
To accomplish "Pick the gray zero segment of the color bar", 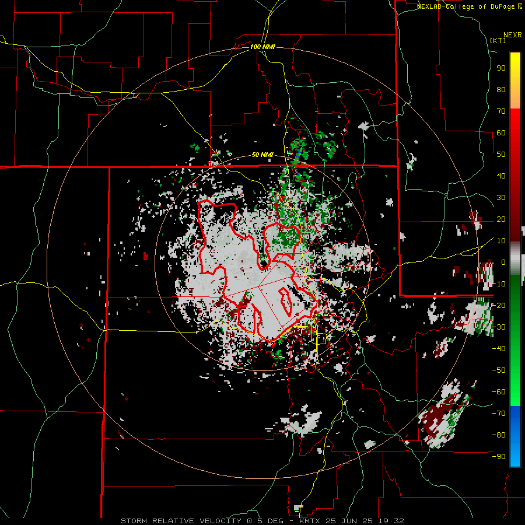I will point(515,258).
